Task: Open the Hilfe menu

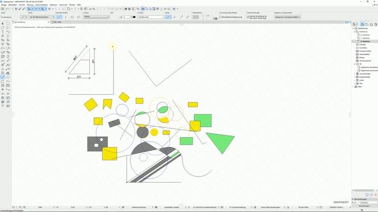Action: (x=79, y=5)
